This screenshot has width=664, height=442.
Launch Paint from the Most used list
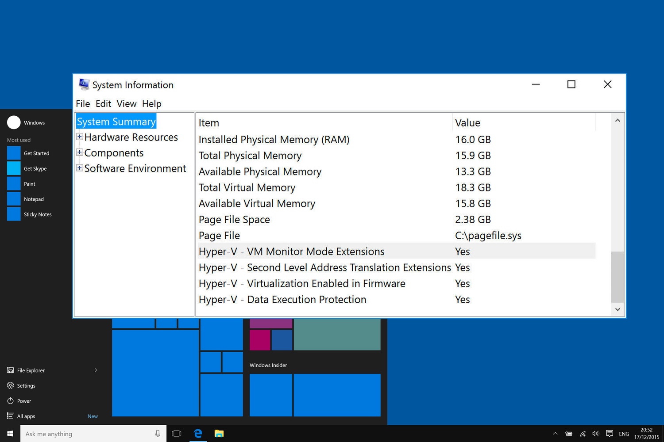point(36,184)
